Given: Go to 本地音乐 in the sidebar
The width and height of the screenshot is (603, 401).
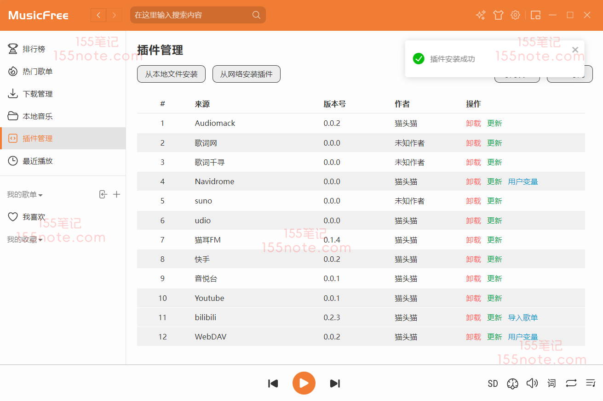Looking at the screenshot, I should (38, 116).
